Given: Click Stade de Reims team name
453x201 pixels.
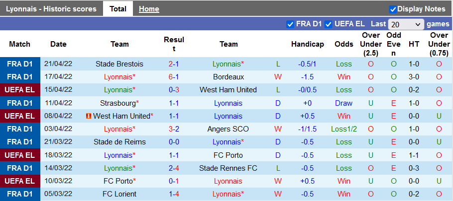Looking at the screenshot, I should tap(119, 142).
